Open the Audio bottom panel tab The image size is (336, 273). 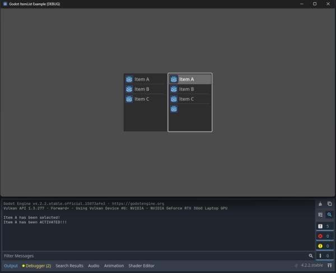[94, 266]
